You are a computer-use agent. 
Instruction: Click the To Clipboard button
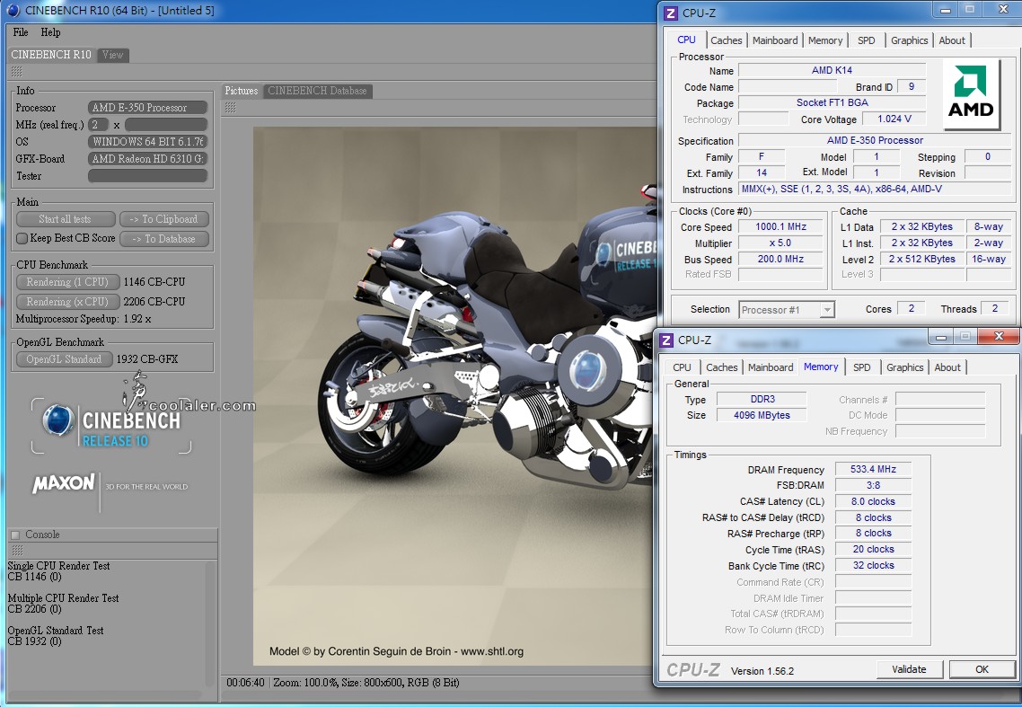(x=164, y=219)
